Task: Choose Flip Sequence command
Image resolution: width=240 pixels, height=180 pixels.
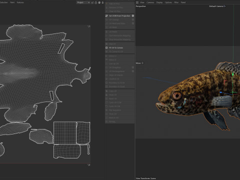Action: (x=119, y=110)
